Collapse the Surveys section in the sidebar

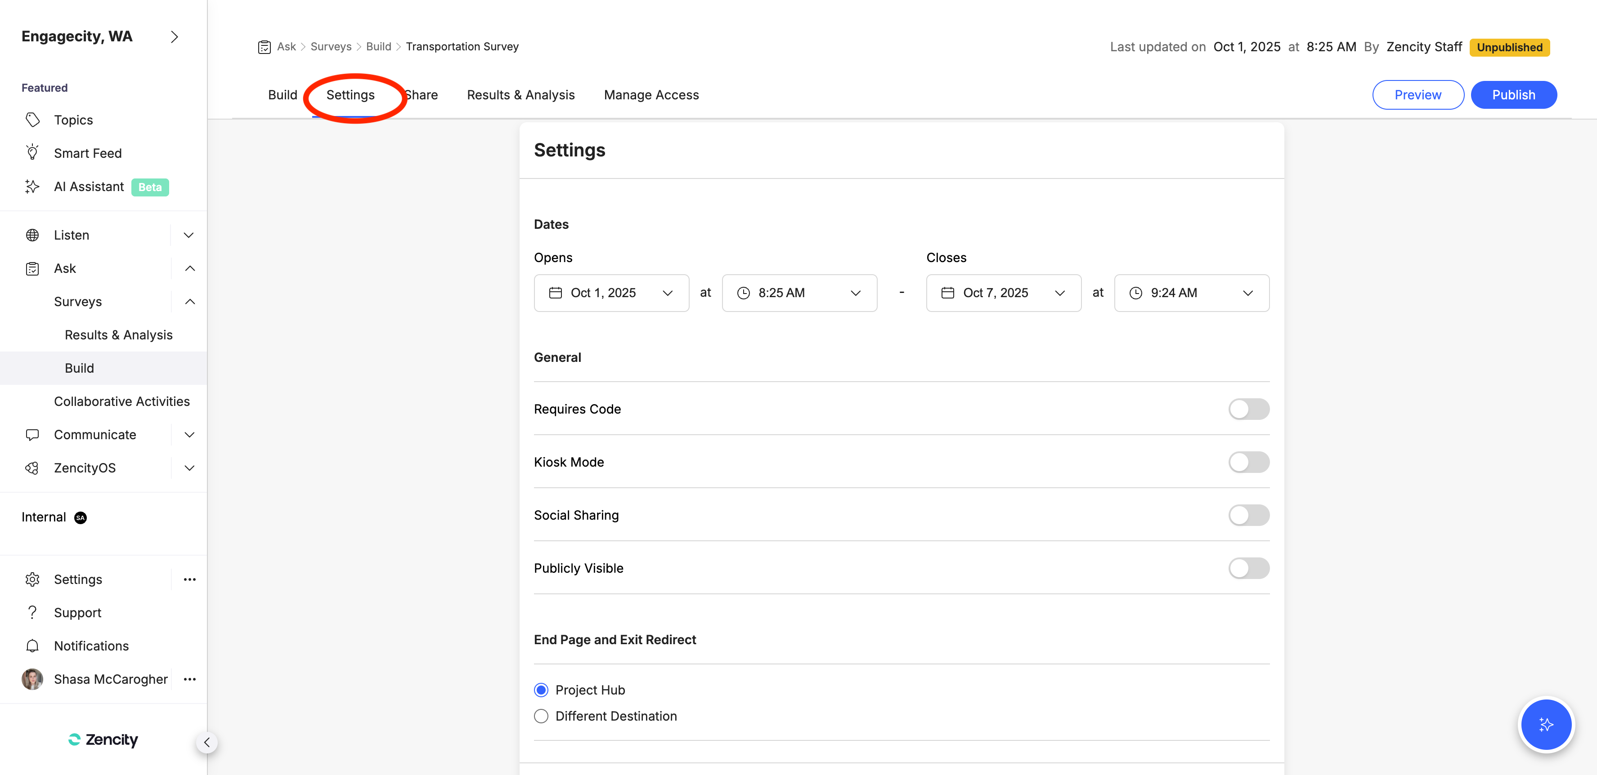tap(190, 302)
